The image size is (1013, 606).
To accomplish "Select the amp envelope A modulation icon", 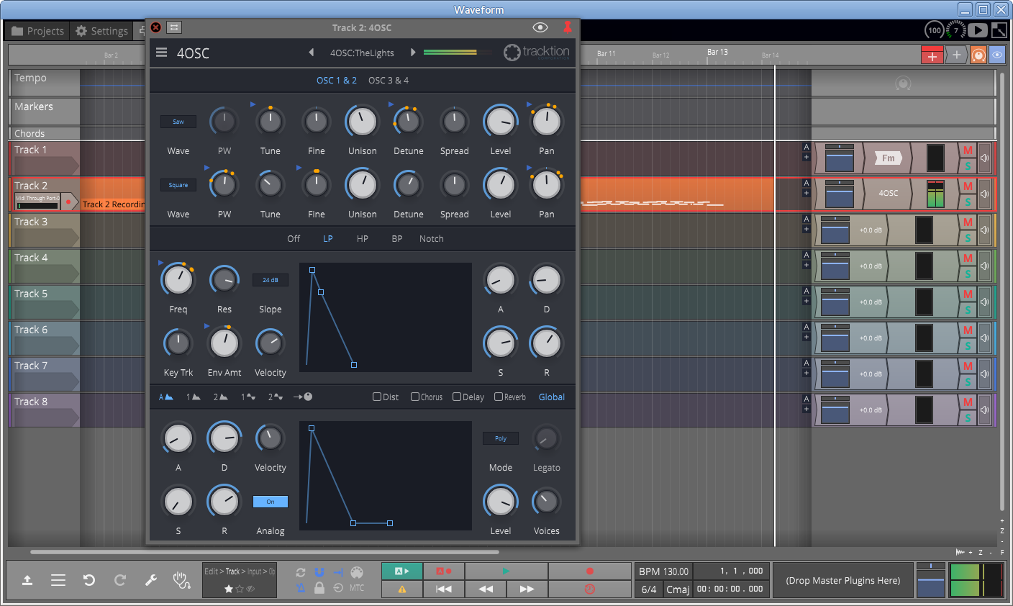I will [x=166, y=397].
